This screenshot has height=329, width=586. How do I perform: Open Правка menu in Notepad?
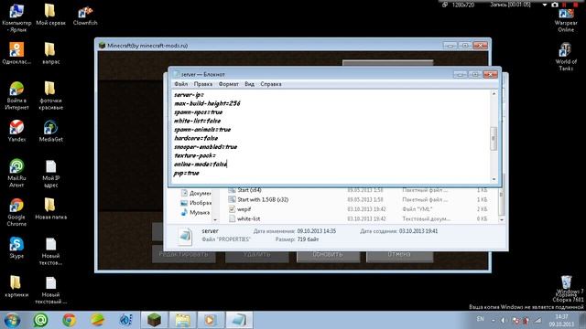(203, 84)
